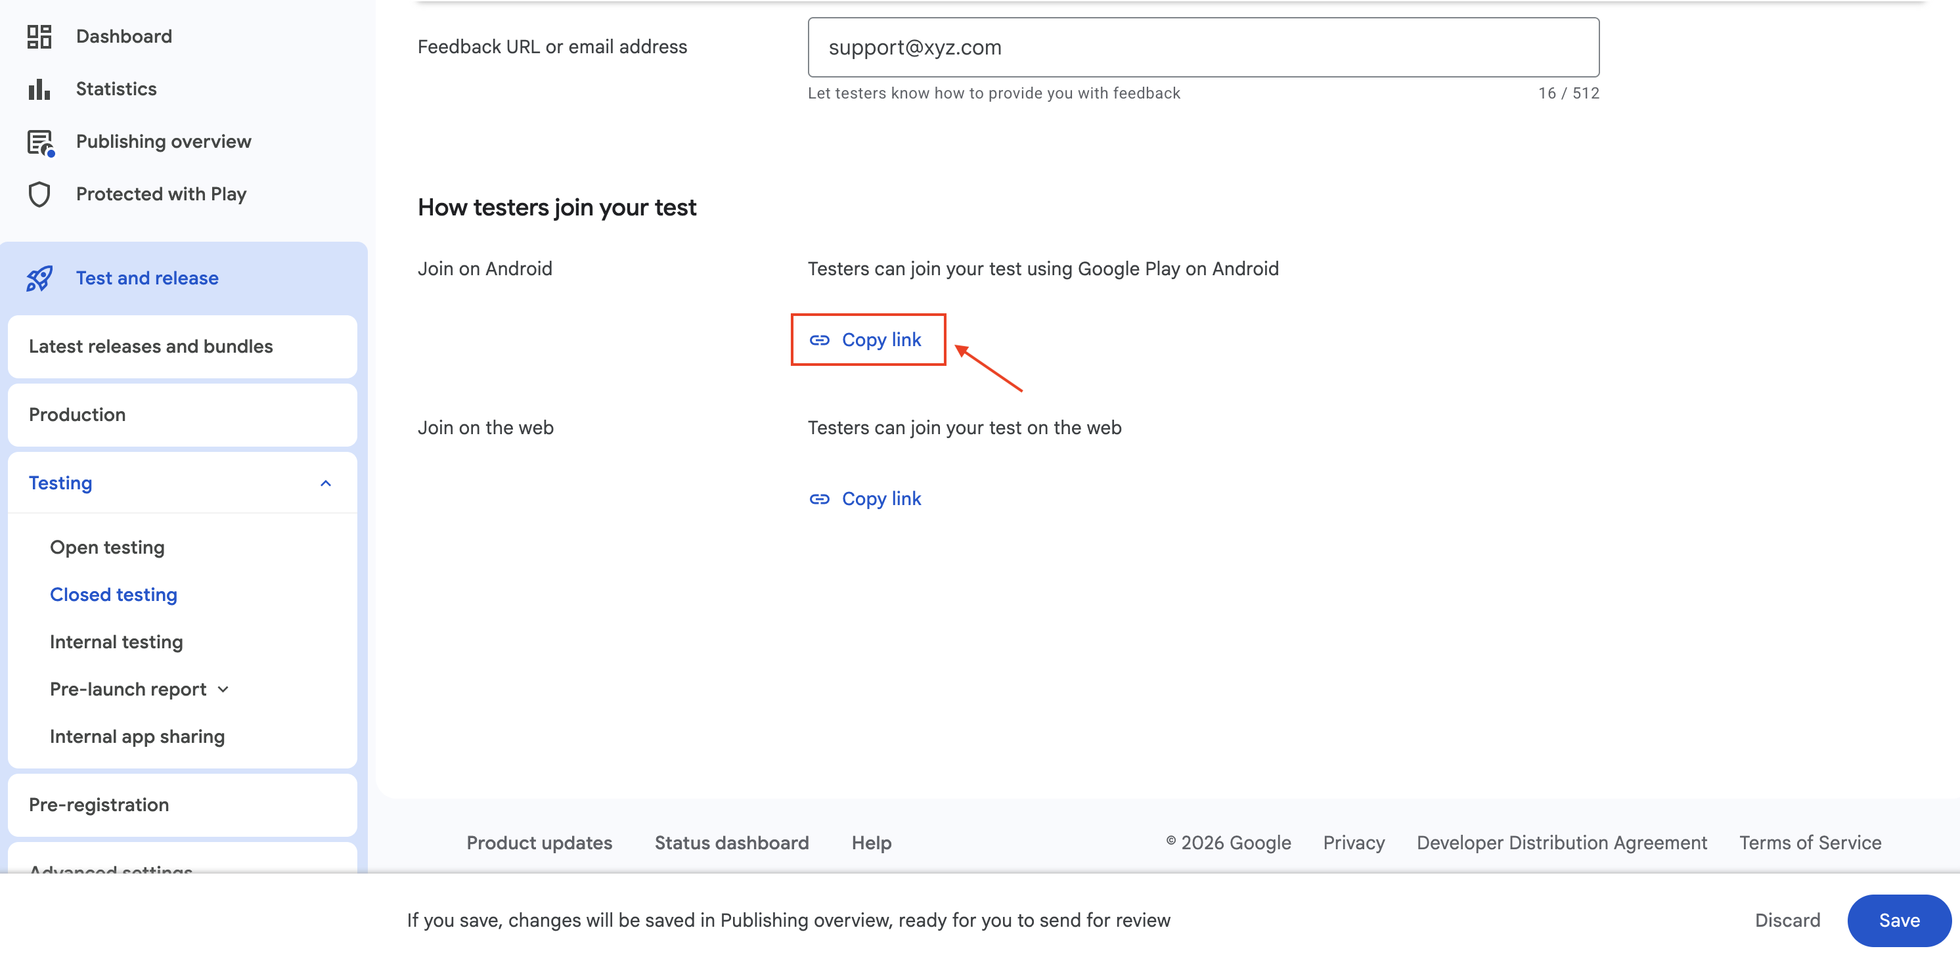Collapse the Testing section chevron
The height and width of the screenshot is (955, 1960).
tap(326, 483)
